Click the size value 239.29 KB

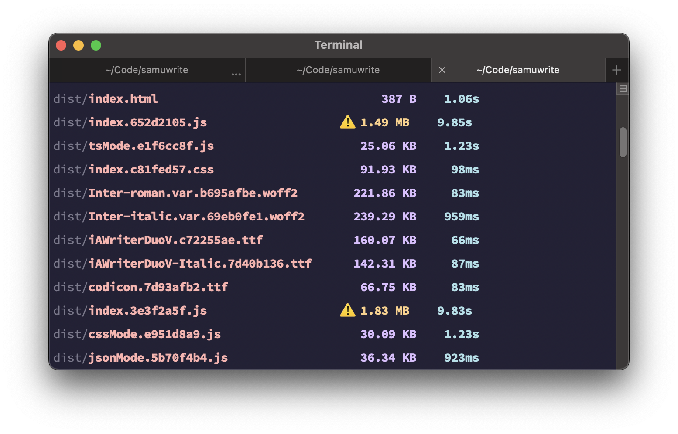pyautogui.click(x=385, y=217)
